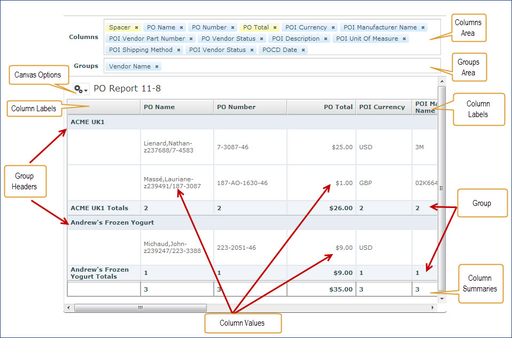Remove POI Manufacturer Name chip
Image resolution: width=512 pixels, height=338 pixels.
(423, 27)
